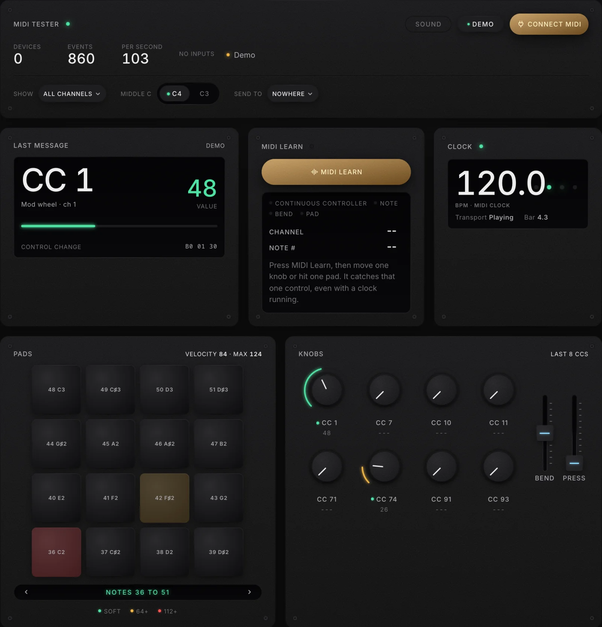Toggle the Sound button

click(428, 24)
